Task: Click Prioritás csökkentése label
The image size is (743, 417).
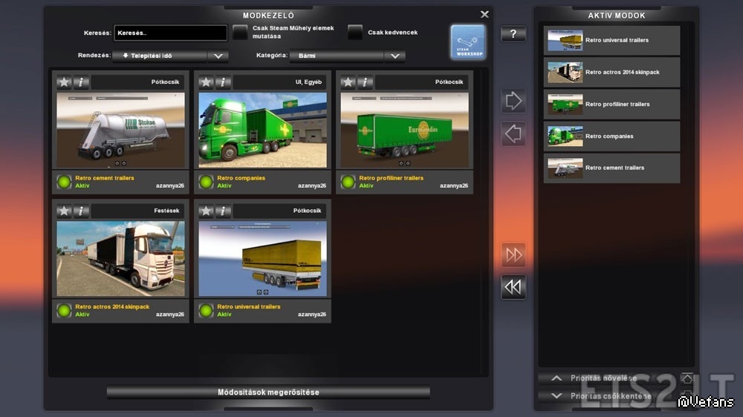Action: click(611, 396)
